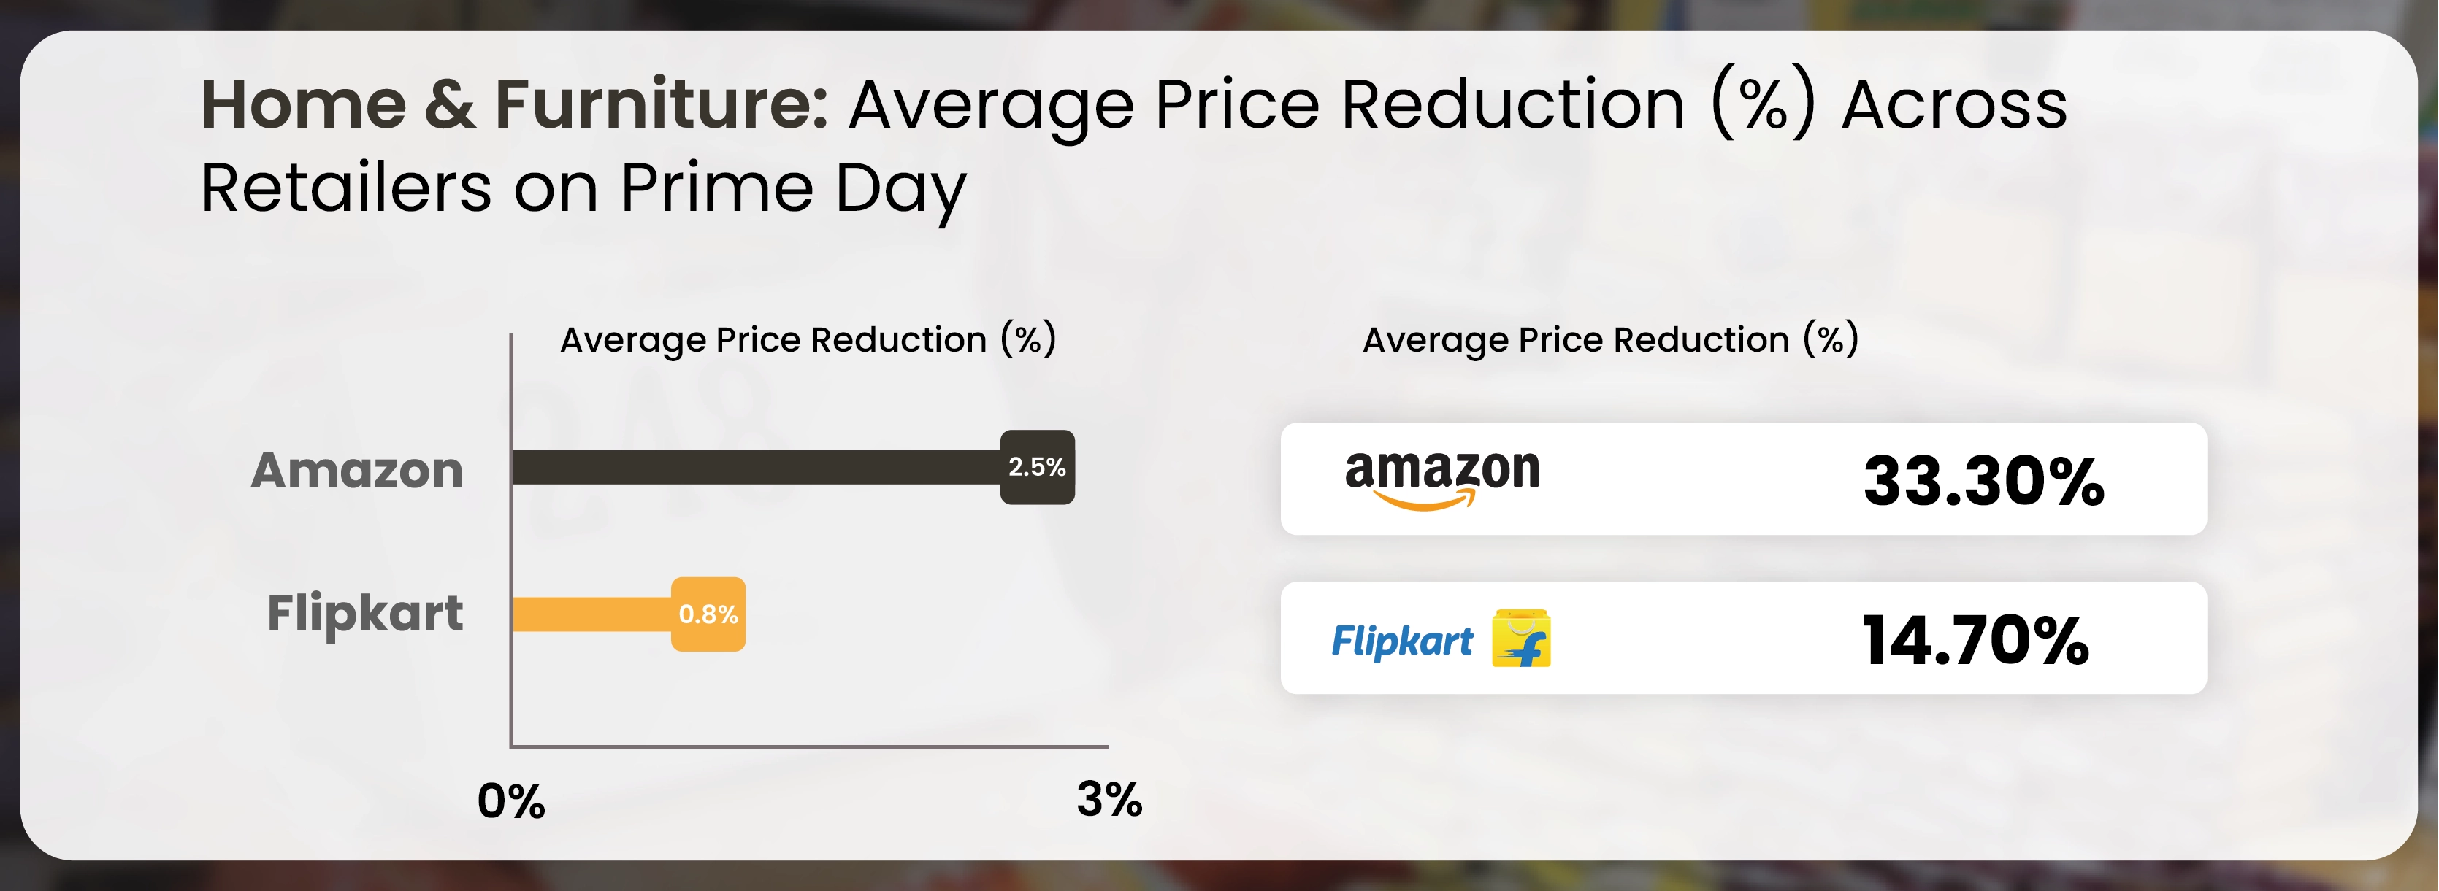This screenshot has width=2439, height=891.
Task: Click the Flipkart shopping bag icon
Action: tap(1520, 639)
